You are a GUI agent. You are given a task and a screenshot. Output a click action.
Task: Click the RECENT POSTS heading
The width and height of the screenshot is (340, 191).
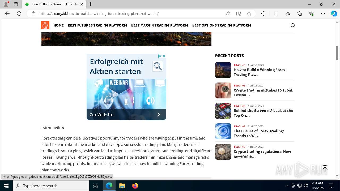(x=229, y=56)
